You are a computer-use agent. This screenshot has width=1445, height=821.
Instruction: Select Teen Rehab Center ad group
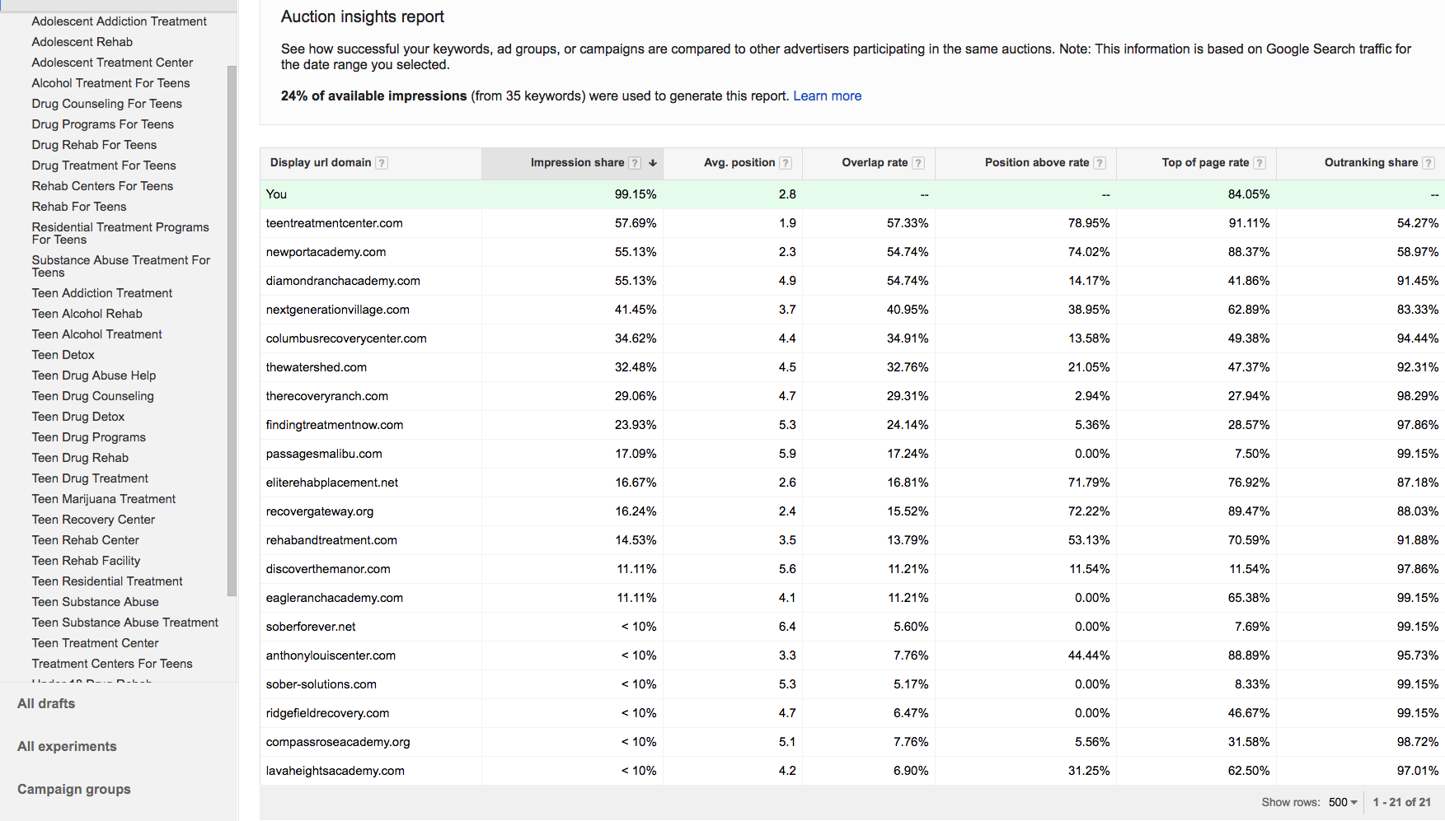point(86,540)
